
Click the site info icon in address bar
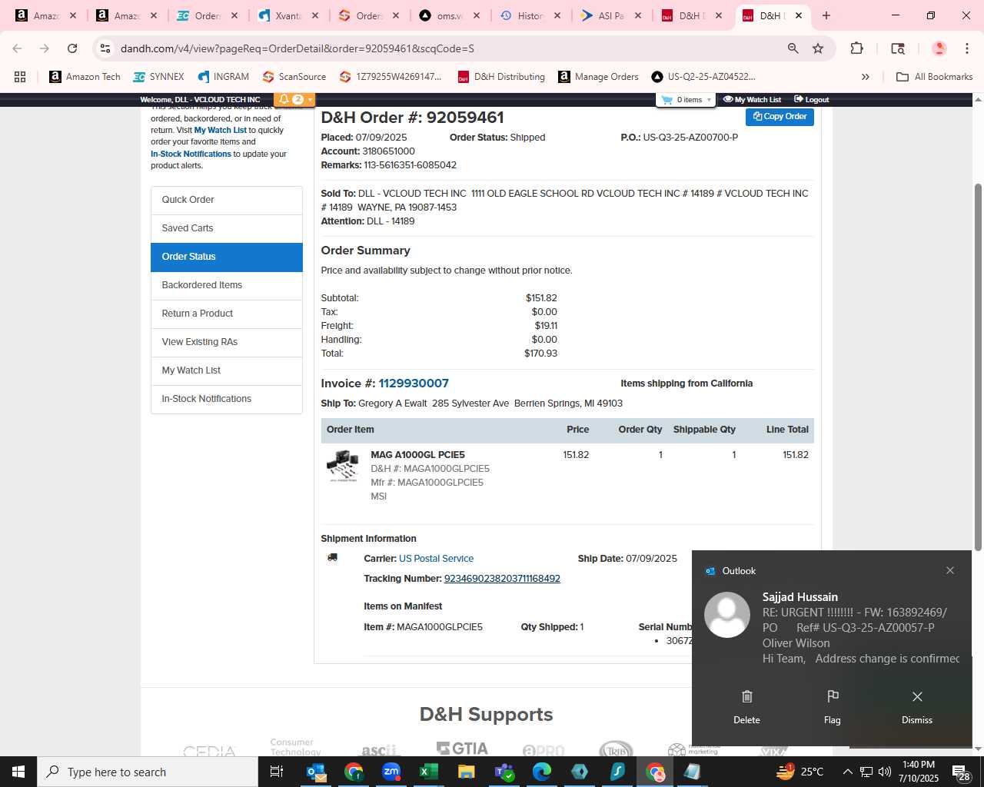point(105,48)
